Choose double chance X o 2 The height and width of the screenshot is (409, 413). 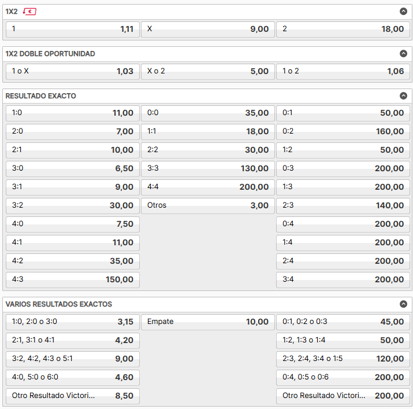coord(208,72)
